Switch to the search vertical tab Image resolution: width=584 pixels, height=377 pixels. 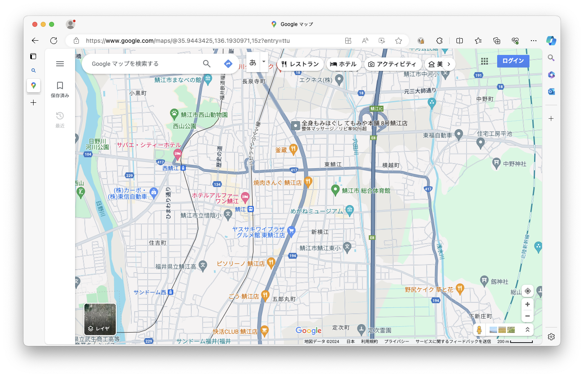tap(34, 70)
